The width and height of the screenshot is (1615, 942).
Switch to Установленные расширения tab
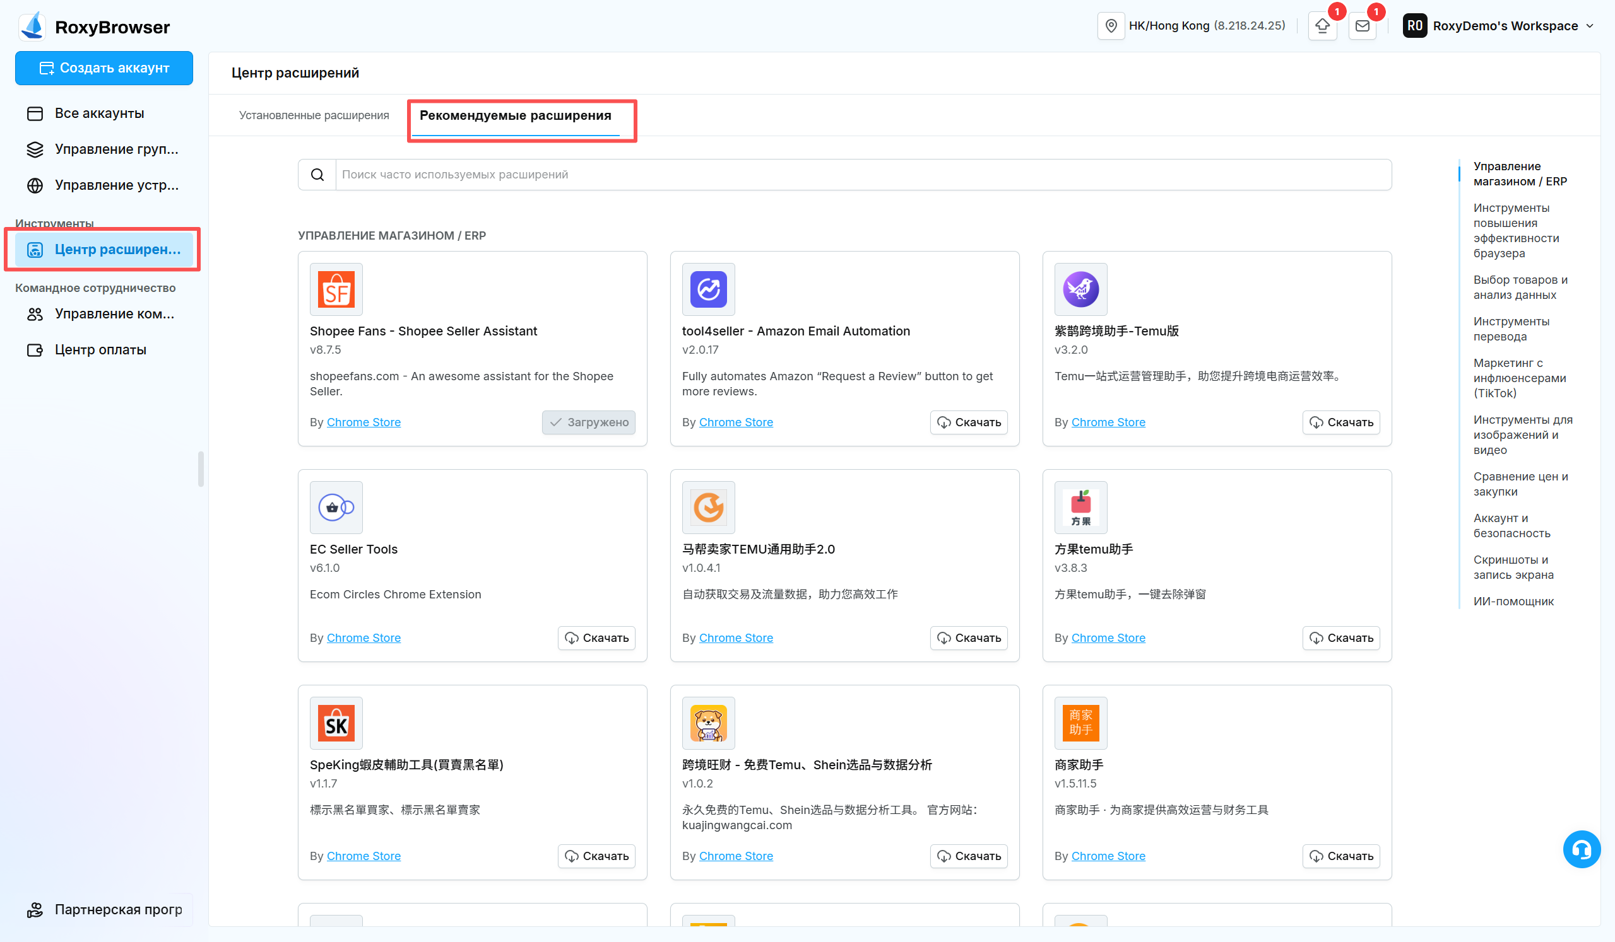point(314,115)
